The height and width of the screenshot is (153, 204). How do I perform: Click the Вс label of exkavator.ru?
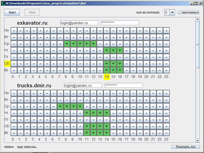pos(6,70)
